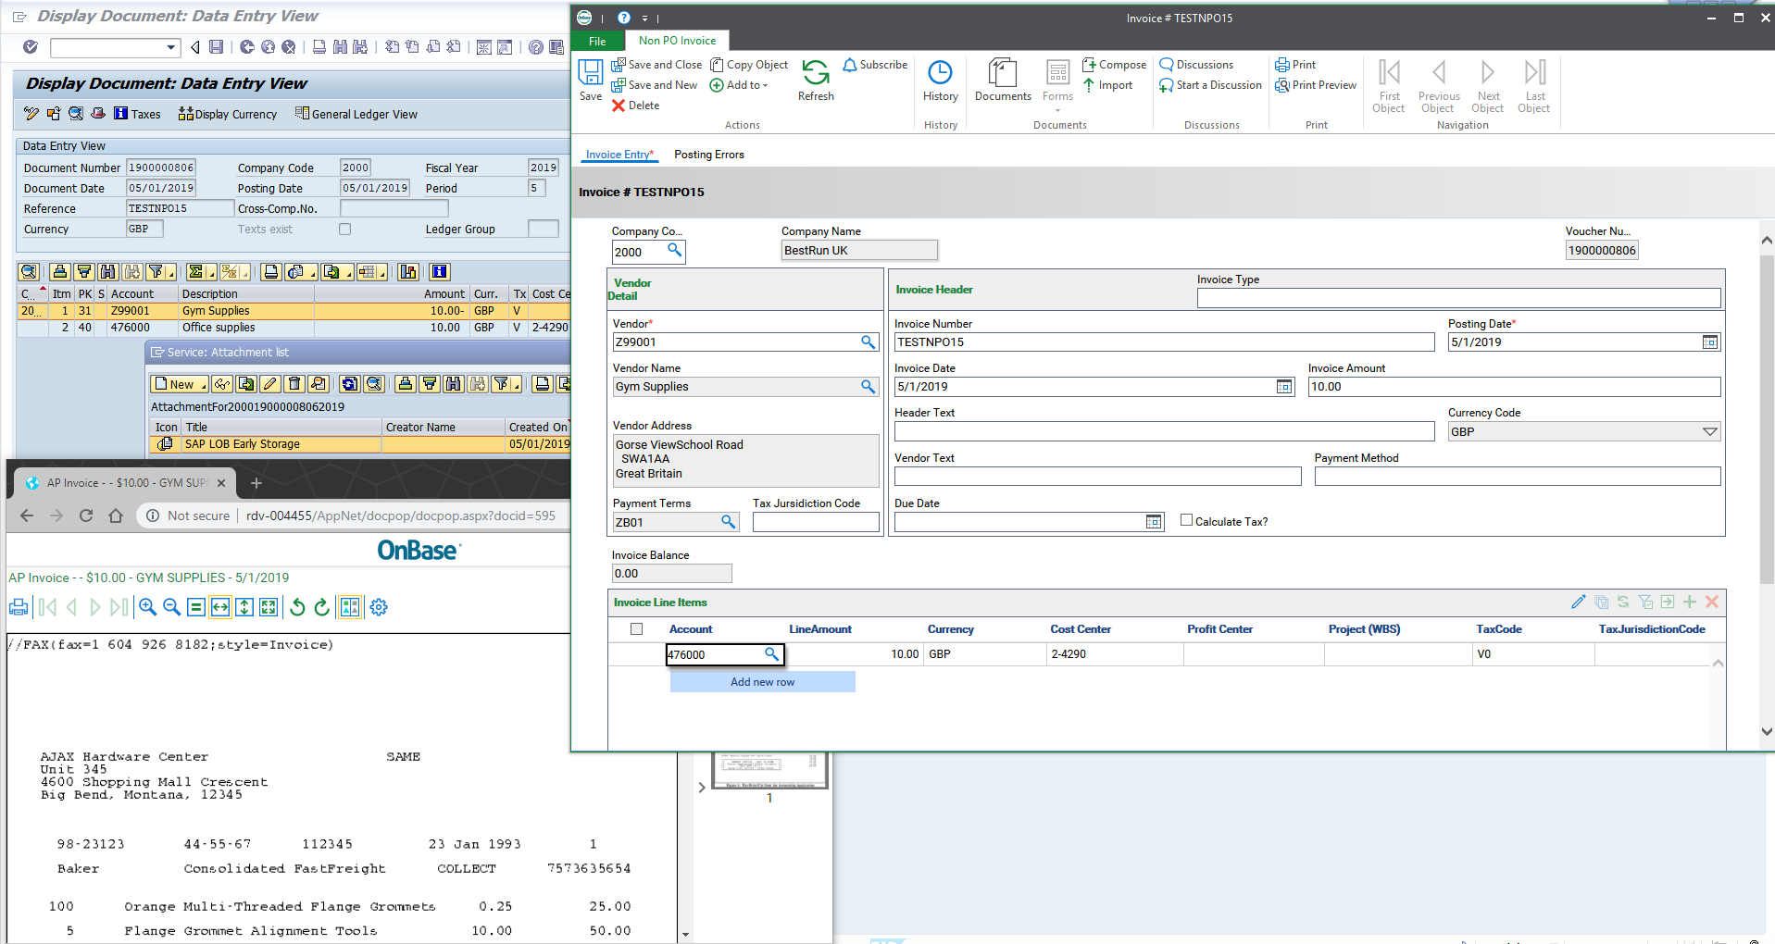Screen dimensions: 1775x944
Task: Click zoom in magnifier in OnBase viewer
Action: point(147,607)
